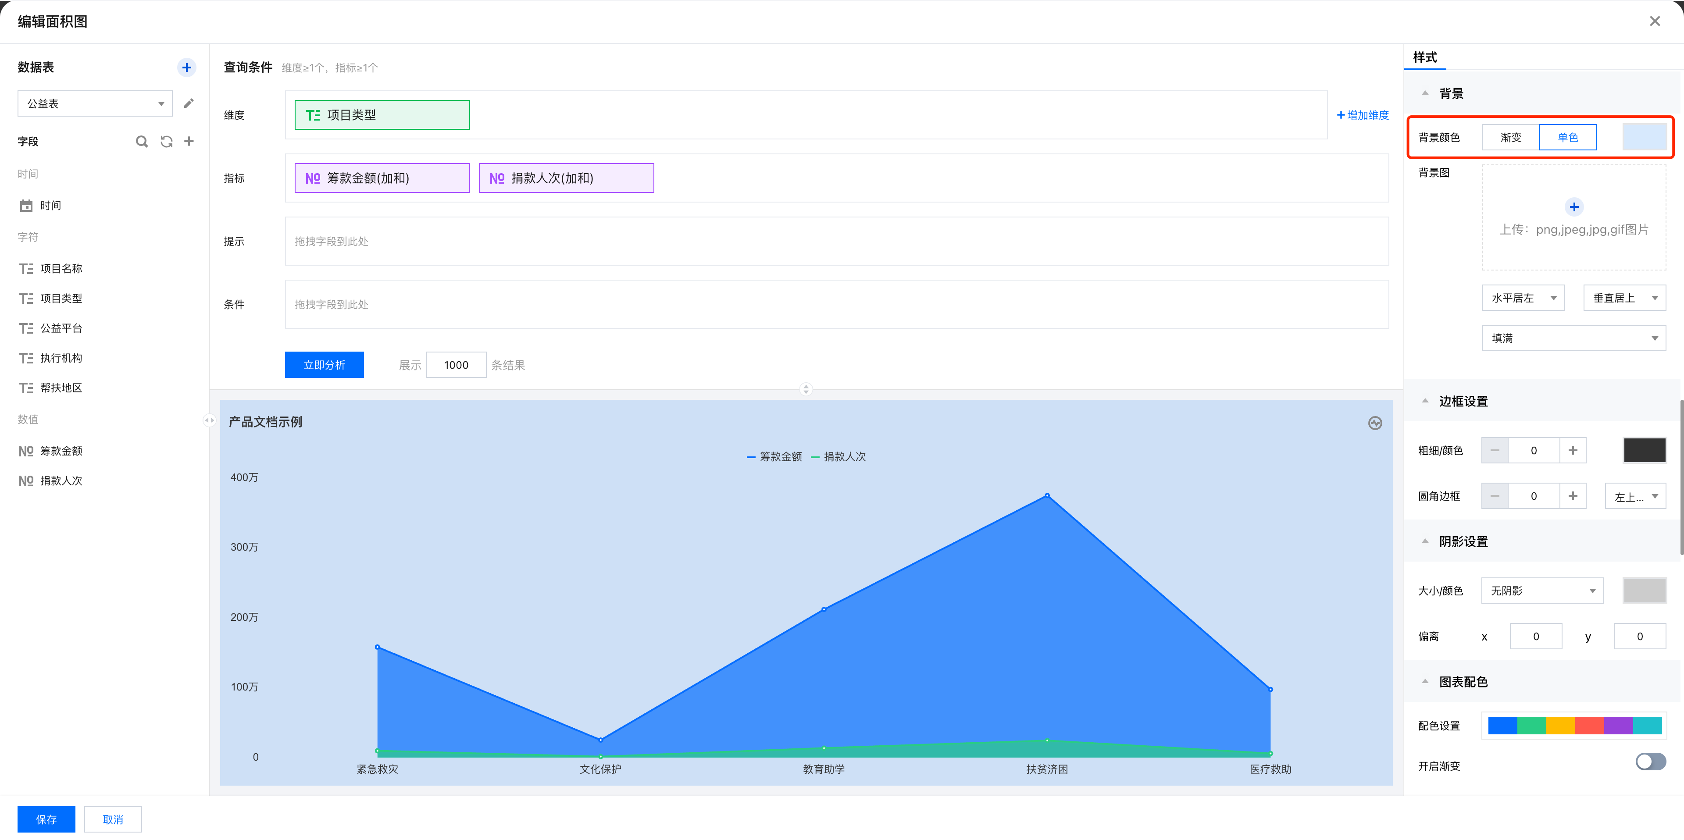Click the sidebar collapse arrows handle
1684x840 pixels.
click(209, 420)
